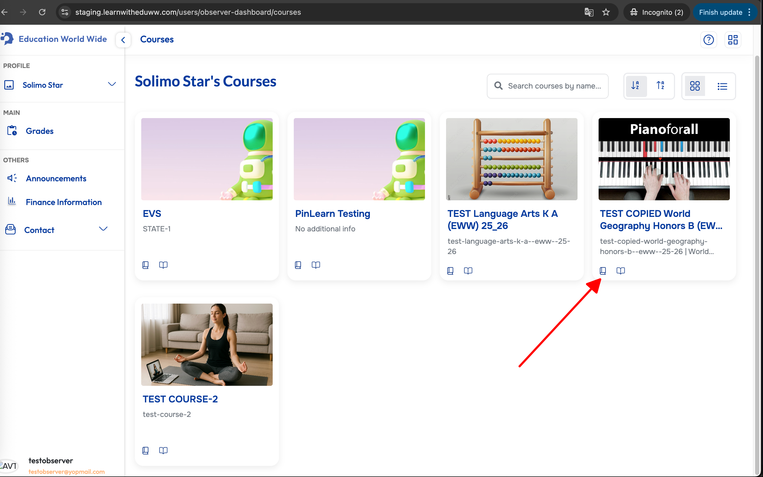Click closed-book icon on EVS card
The image size is (763, 477).
[x=145, y=265]
